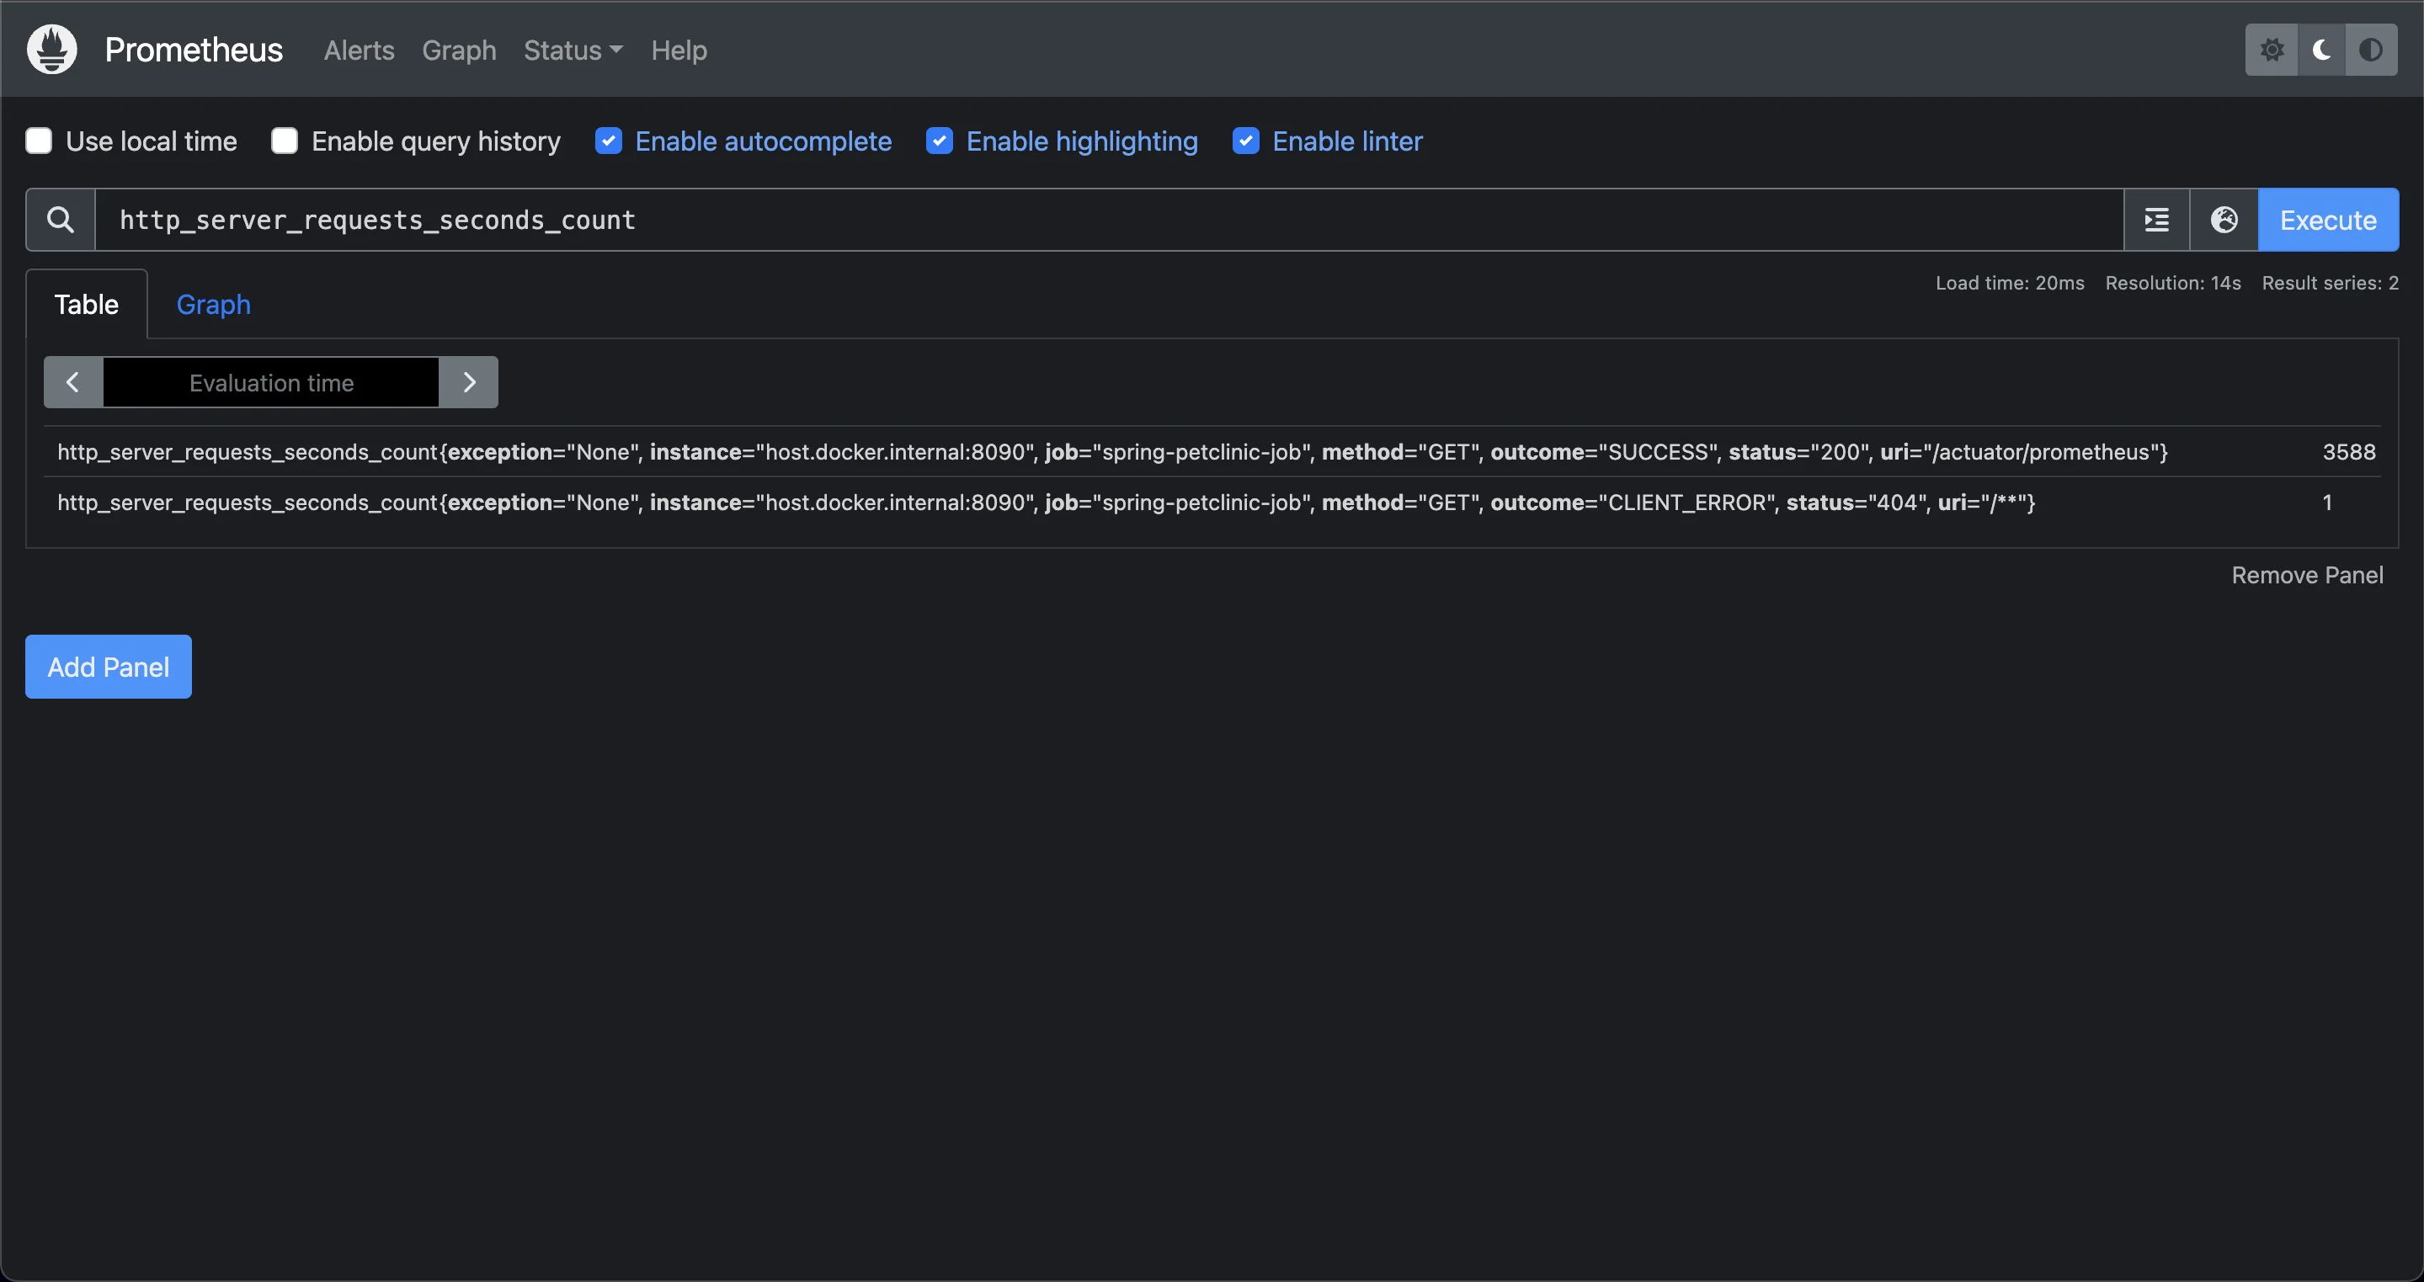Click the value 1 in 404 row
The image size is (2424, 1282).
coord(2327,503)
